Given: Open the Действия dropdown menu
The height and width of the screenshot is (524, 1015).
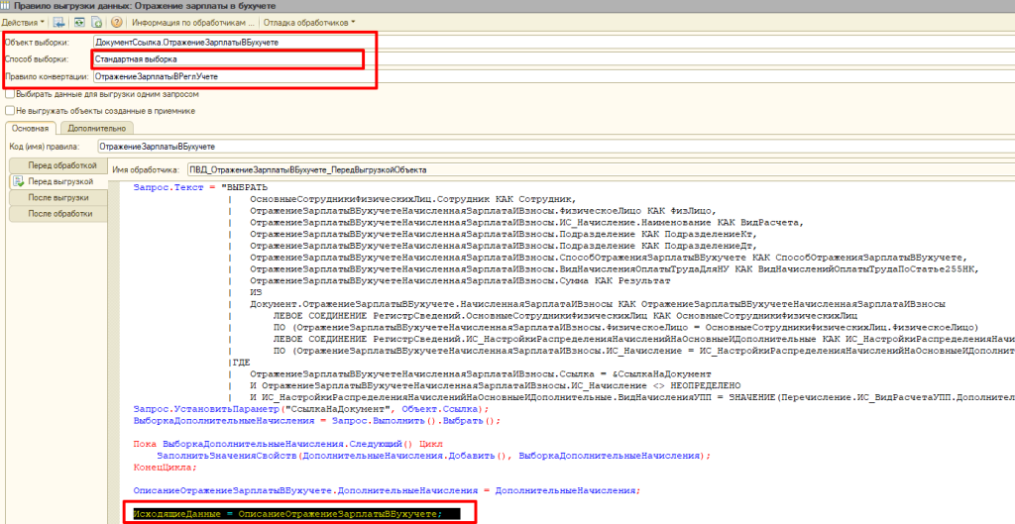Looking at the screenshot, I should click(22, 21).
